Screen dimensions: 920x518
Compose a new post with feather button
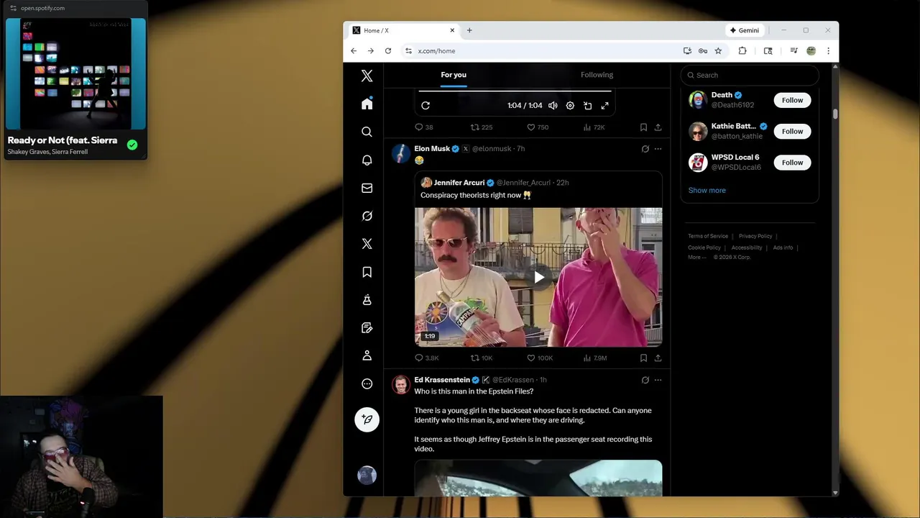click(367, 419)
